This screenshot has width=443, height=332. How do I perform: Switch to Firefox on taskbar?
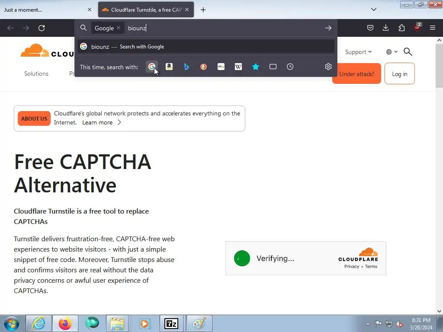[65, 323]
